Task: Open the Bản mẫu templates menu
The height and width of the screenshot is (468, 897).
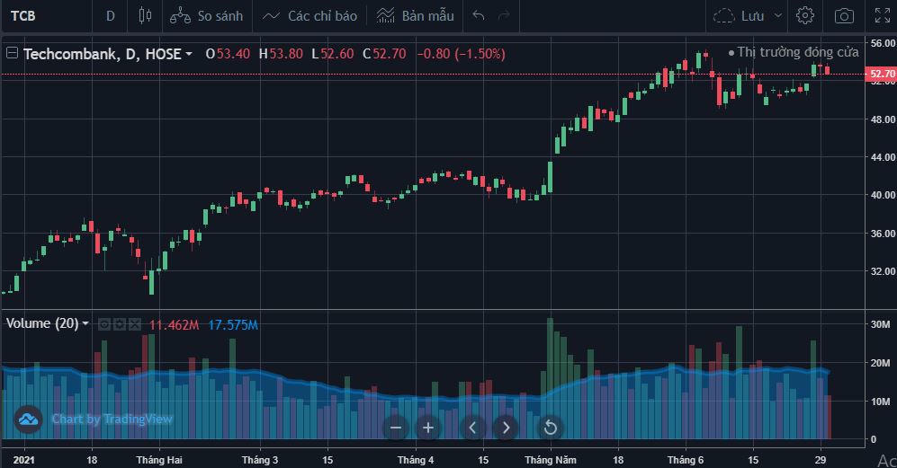Action: point(415,16)
